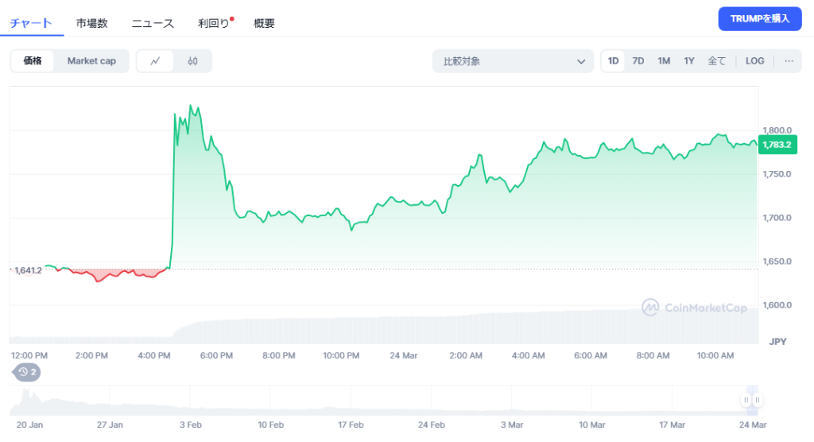The width and height of the screenshot is (814, 442).
Task: Select the 1Y time range
Action: 689,61
